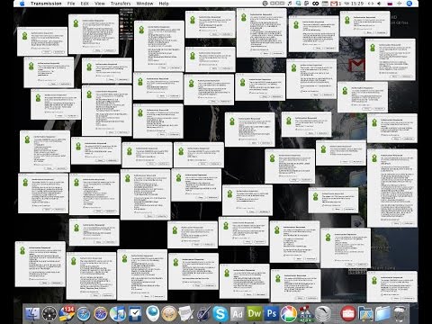The width and height of the screenshot is (432, 324).
Task: Open Gmail notifier in the menu bar
Action: [335, 4]
